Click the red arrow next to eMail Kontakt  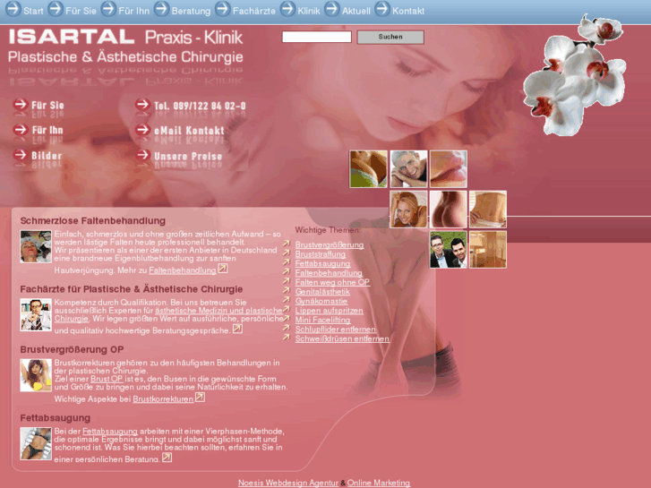point(142,130)
